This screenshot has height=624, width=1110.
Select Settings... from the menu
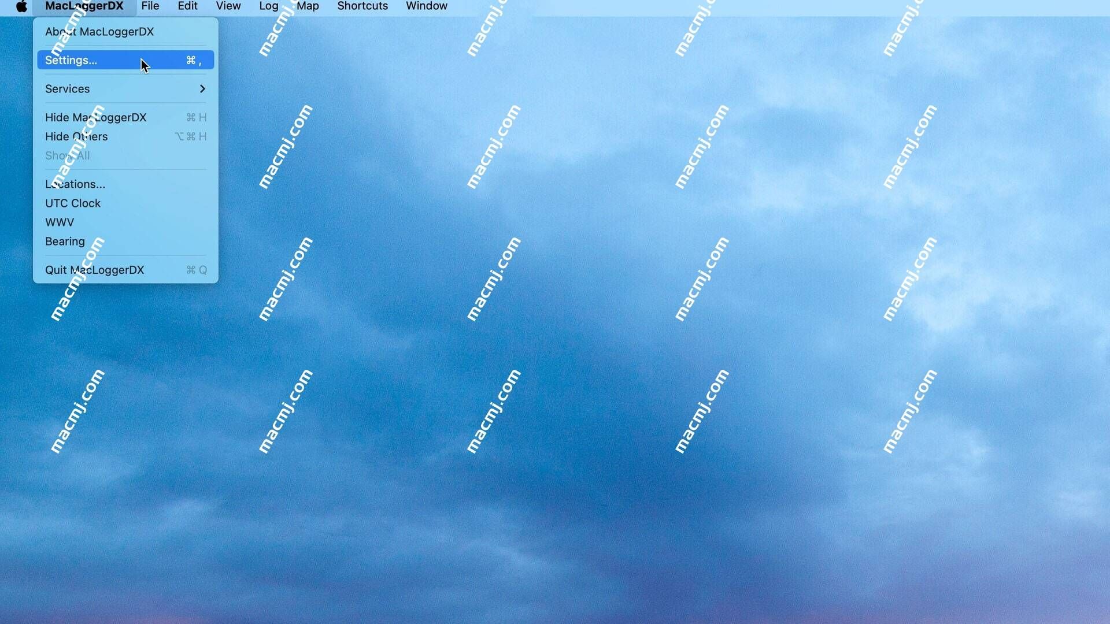tap(125, 60)
